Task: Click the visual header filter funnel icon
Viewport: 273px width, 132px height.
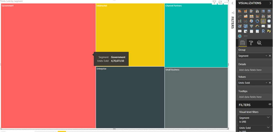Action: (214, 2)
